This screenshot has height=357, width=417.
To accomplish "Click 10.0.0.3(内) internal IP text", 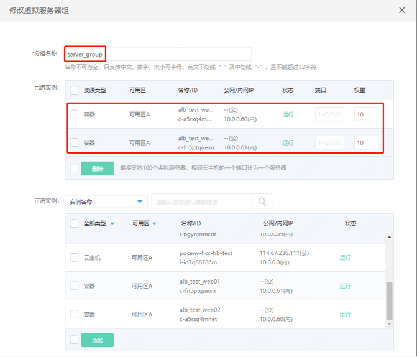I will tap(275, 262).
